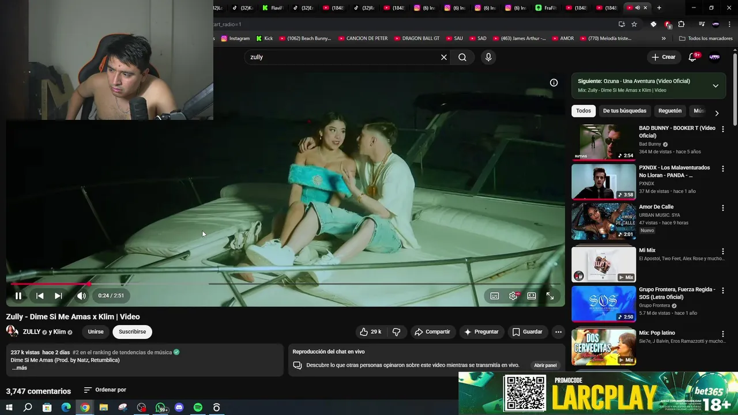Open options for BAD BUNNY - BOOKER T
Image resolution: width=738 pixels, height=415 pixels.
pos(723,129)
